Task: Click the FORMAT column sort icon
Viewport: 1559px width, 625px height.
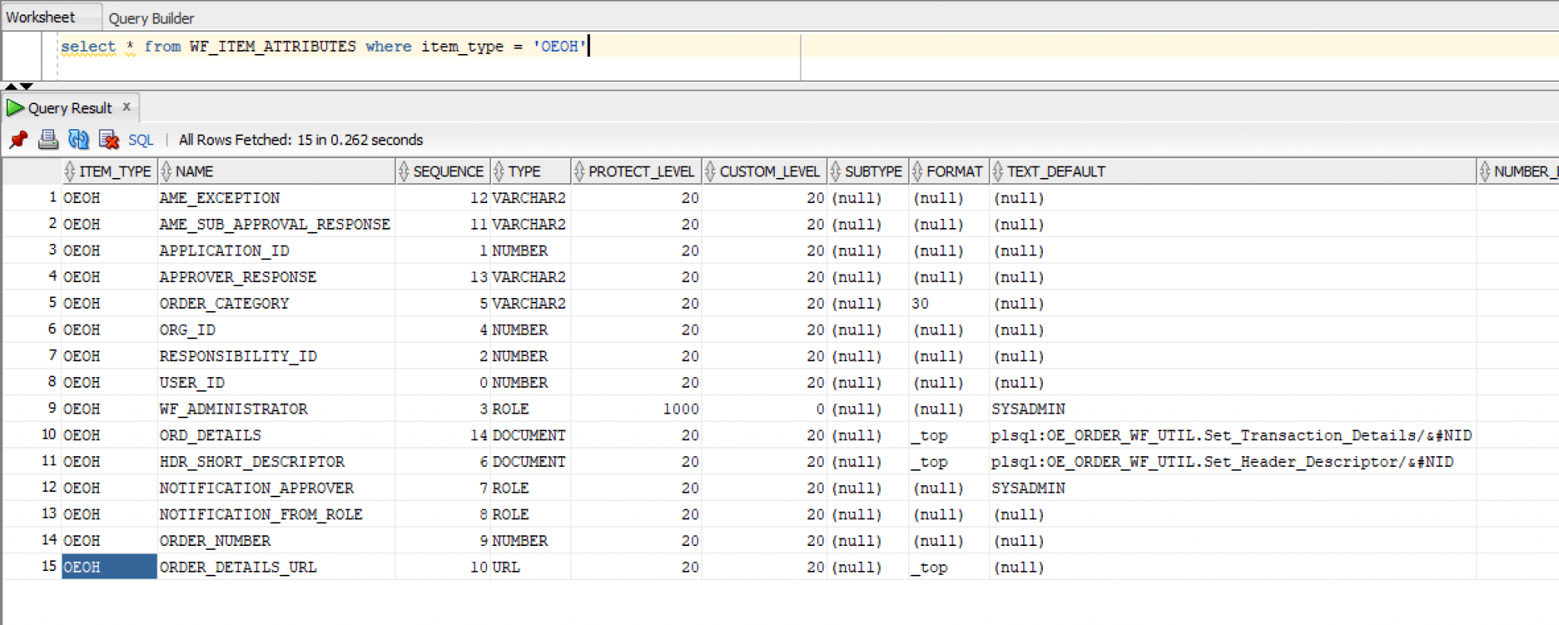Action: pyautogui.click(x=917, y=172)
